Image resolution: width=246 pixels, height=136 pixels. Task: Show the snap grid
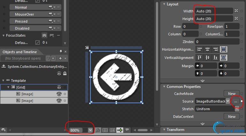click(x=105, y=130)
